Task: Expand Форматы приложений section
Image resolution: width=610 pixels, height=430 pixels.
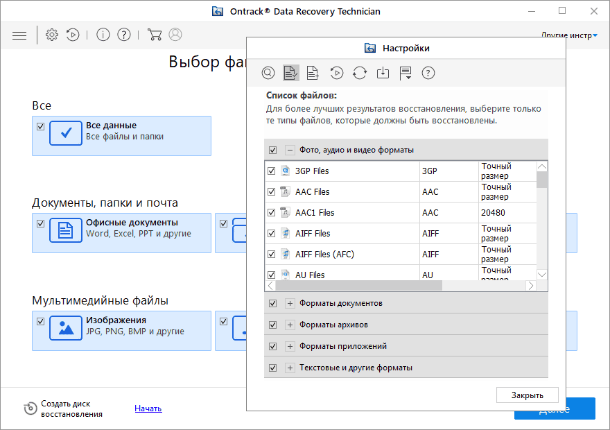Action: (290, 346)
